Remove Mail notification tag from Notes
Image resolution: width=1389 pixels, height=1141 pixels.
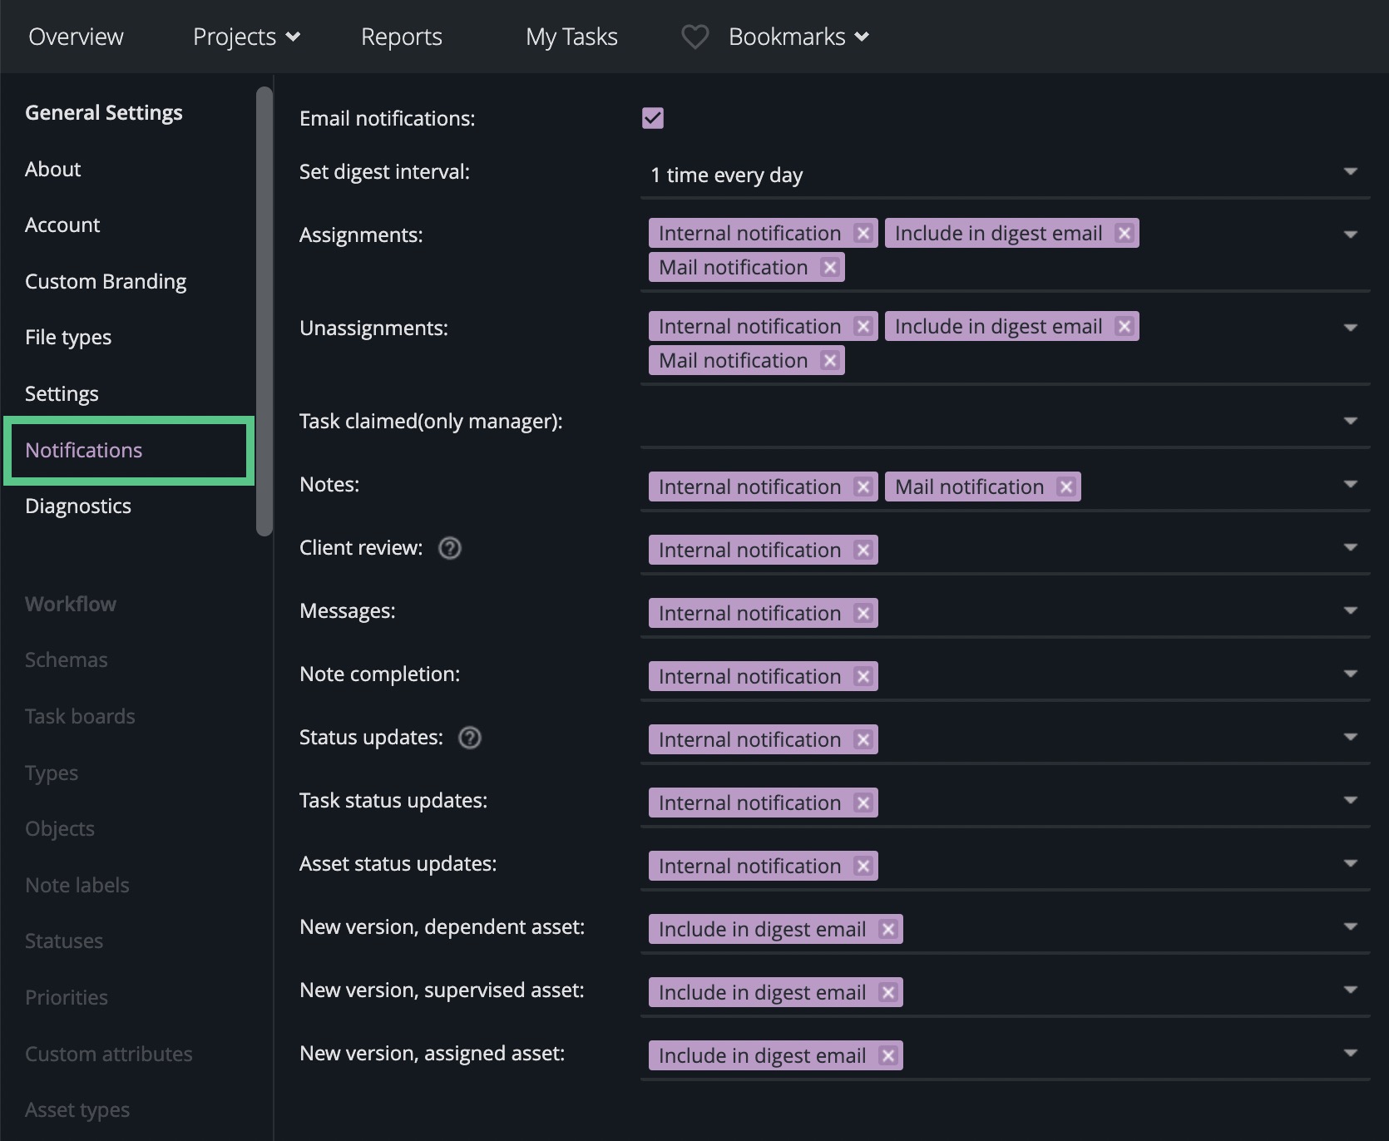point(1066,487)
